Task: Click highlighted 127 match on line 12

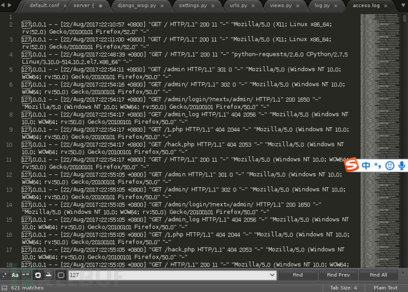Action: (x=26, y=175)
